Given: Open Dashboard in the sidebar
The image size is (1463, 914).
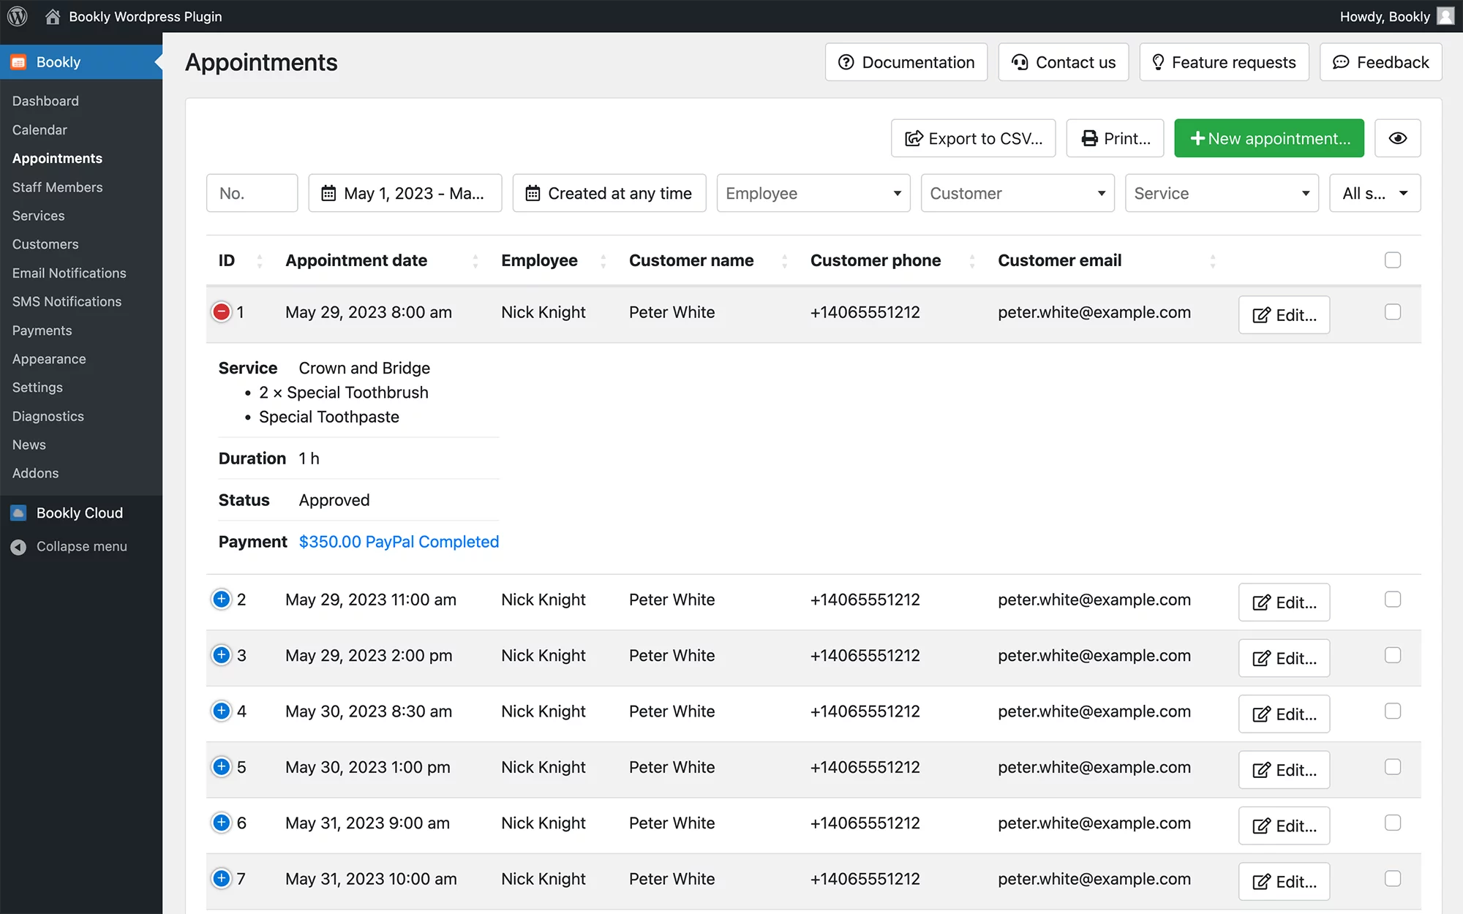Looking at the screenshot, I should (x=45, y=101).
